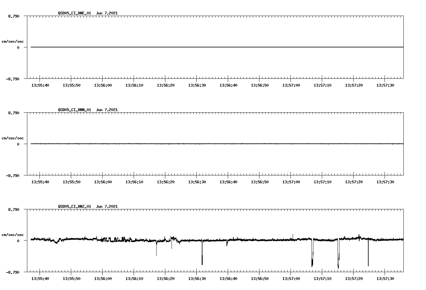Click the HNZ downward spike near 13:57:15
The height and width of the screenshot is (290, 426).
(338, 254)
